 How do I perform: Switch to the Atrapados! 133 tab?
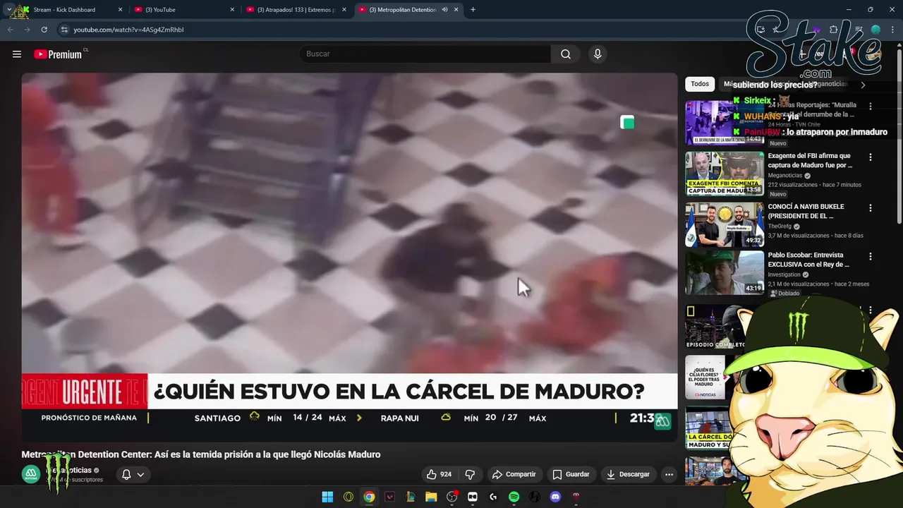(296, 10)
